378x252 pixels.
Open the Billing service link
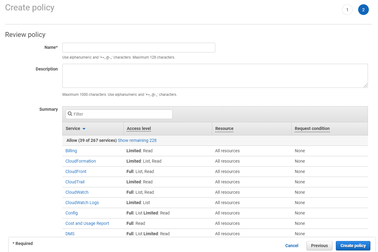point(71,151)
